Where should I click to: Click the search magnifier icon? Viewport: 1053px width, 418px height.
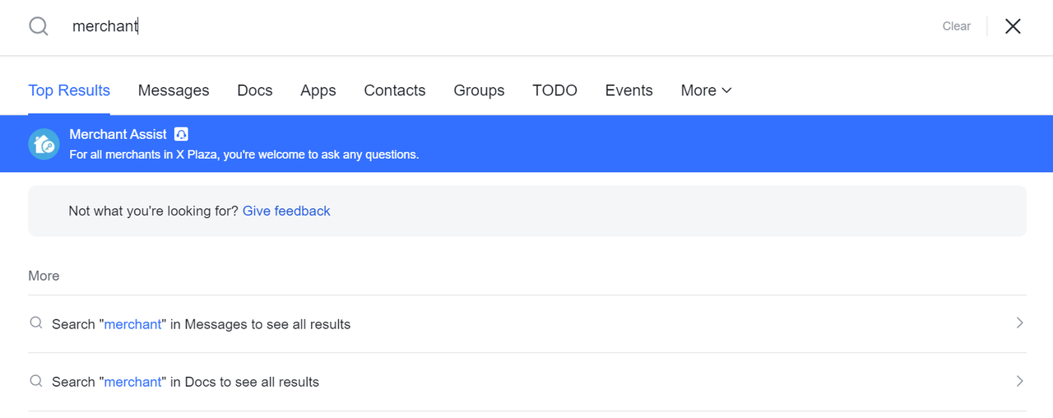pos(39,26)
